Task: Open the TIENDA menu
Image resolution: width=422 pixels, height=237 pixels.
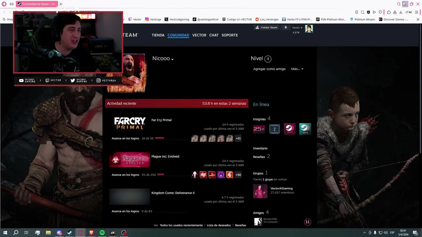Action: (158, 35)
